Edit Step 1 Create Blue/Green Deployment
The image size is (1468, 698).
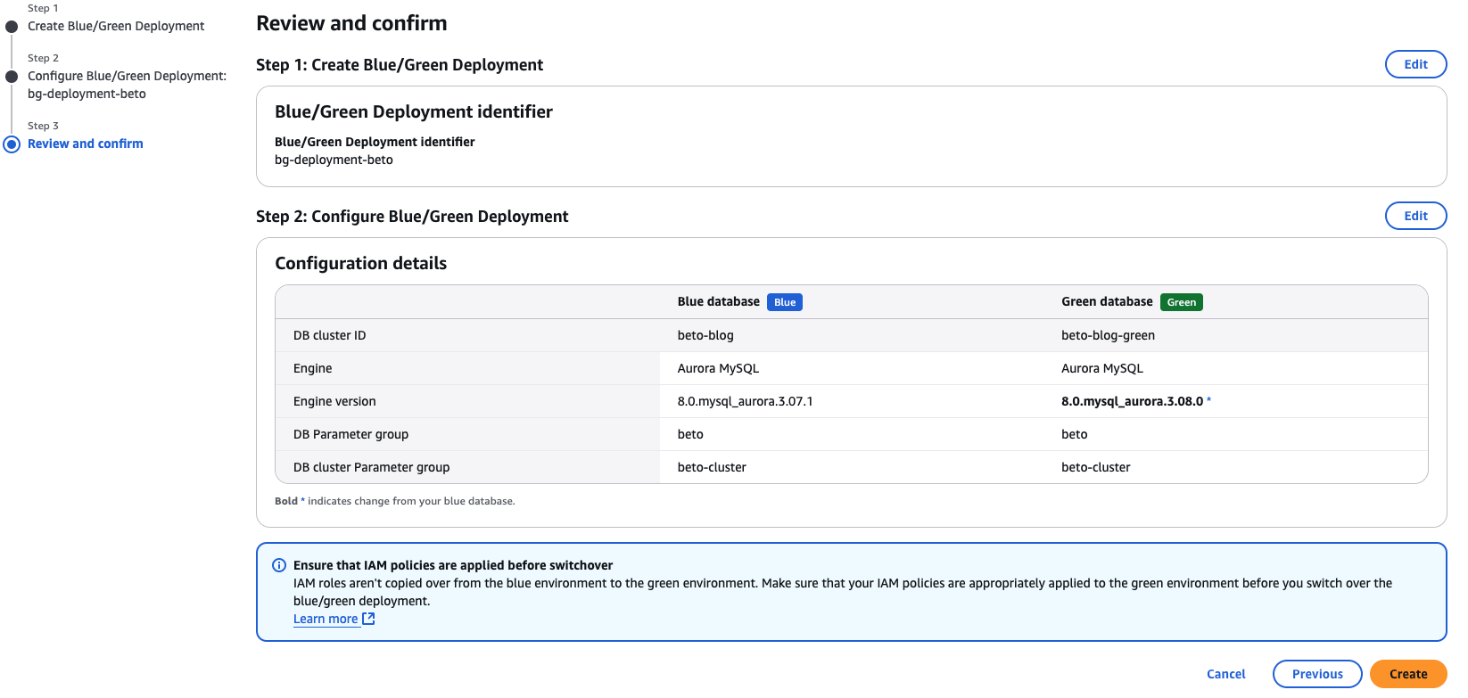(1415, 64)
